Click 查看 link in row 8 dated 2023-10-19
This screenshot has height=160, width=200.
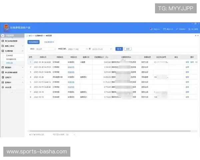(x=187, y=97)
